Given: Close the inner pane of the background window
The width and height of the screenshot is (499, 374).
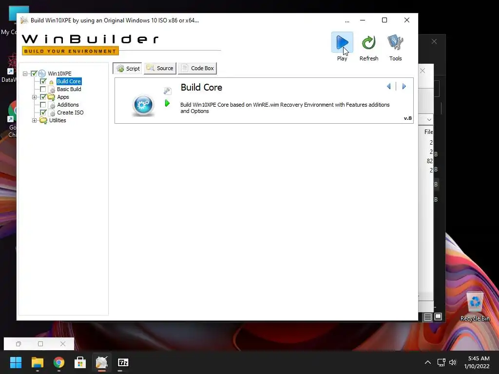Looking at the screenshot, I should [x=422, y=71].
